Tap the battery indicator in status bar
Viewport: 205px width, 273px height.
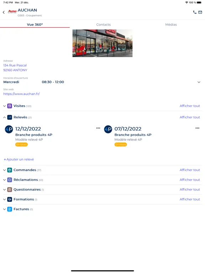tap(199, 2)
